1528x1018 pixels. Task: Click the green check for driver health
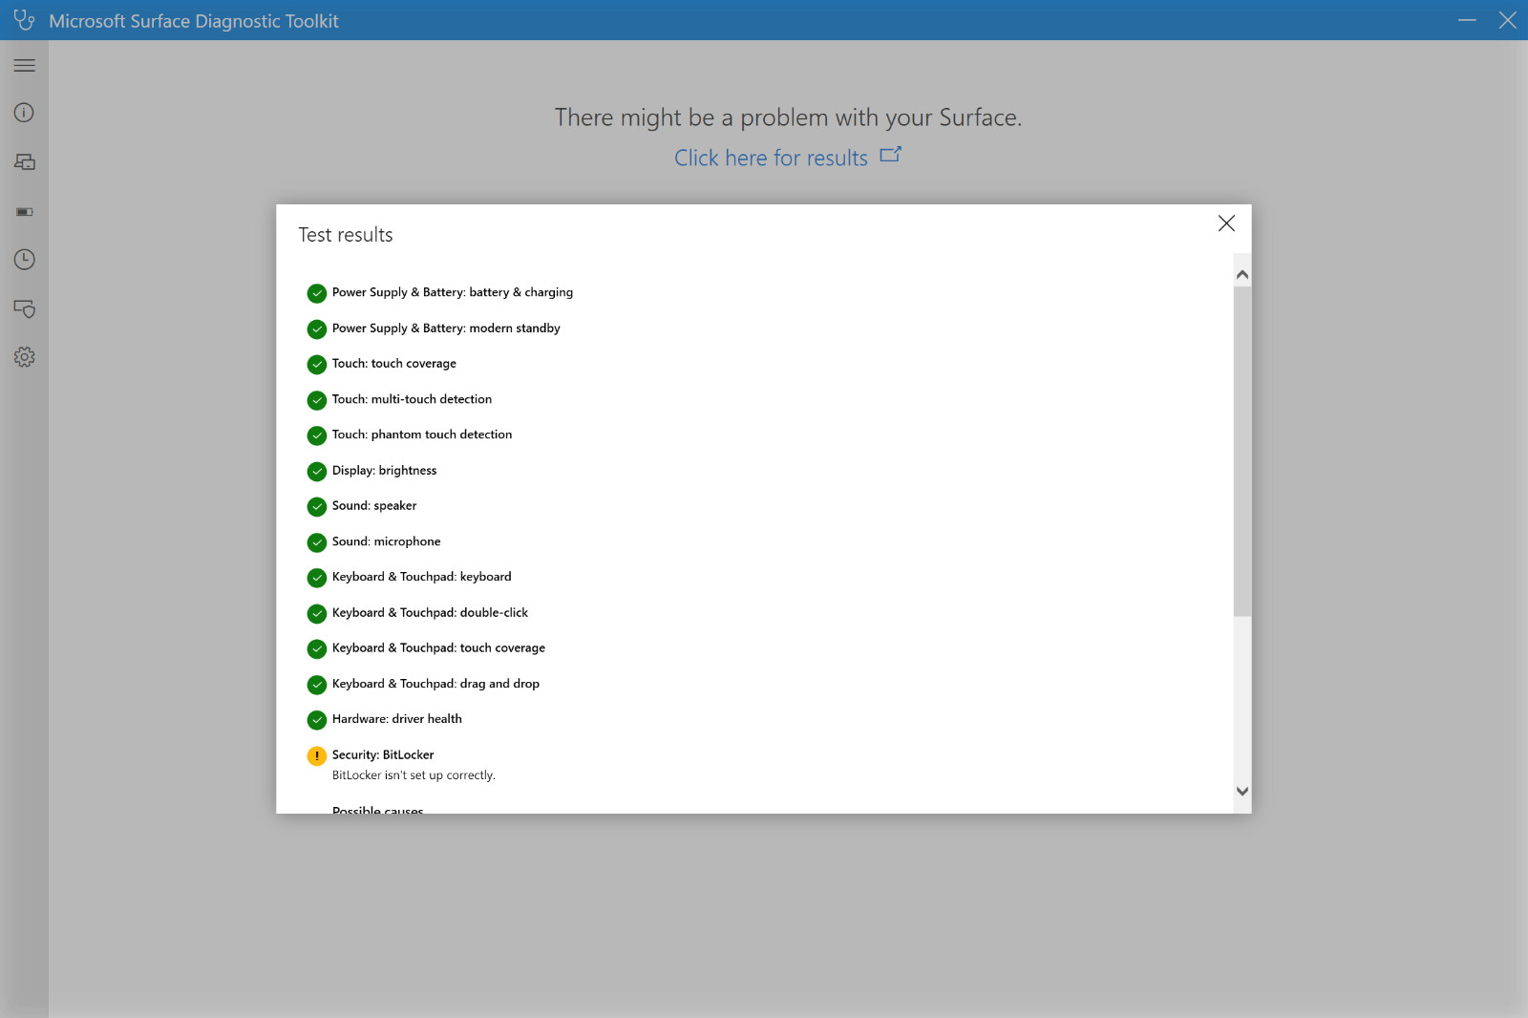[x=317, y=720]
